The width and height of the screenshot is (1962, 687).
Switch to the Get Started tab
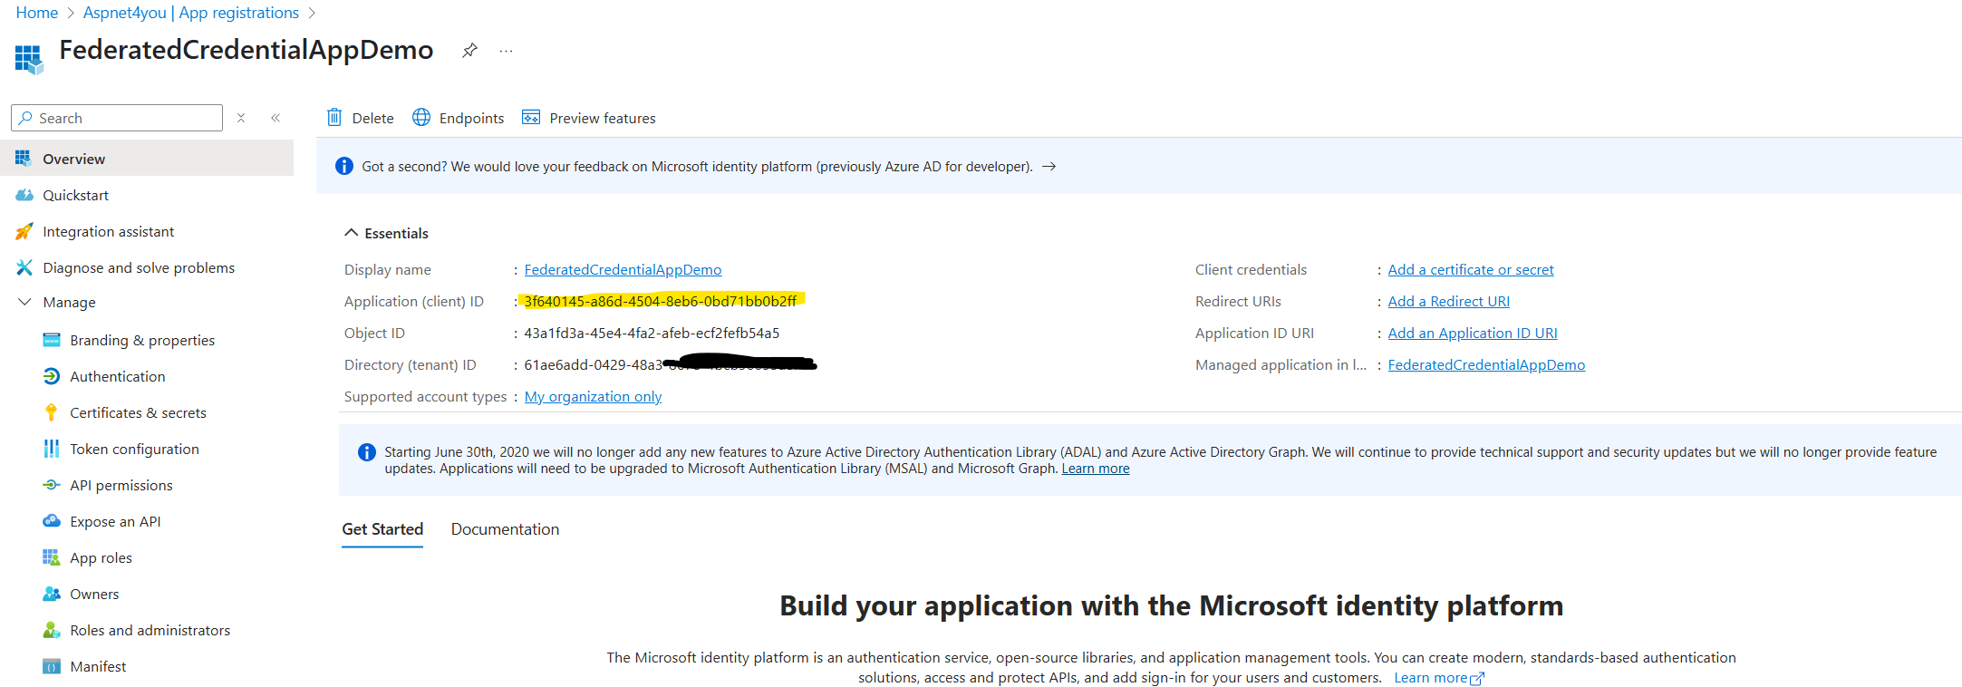pos(382,529)
